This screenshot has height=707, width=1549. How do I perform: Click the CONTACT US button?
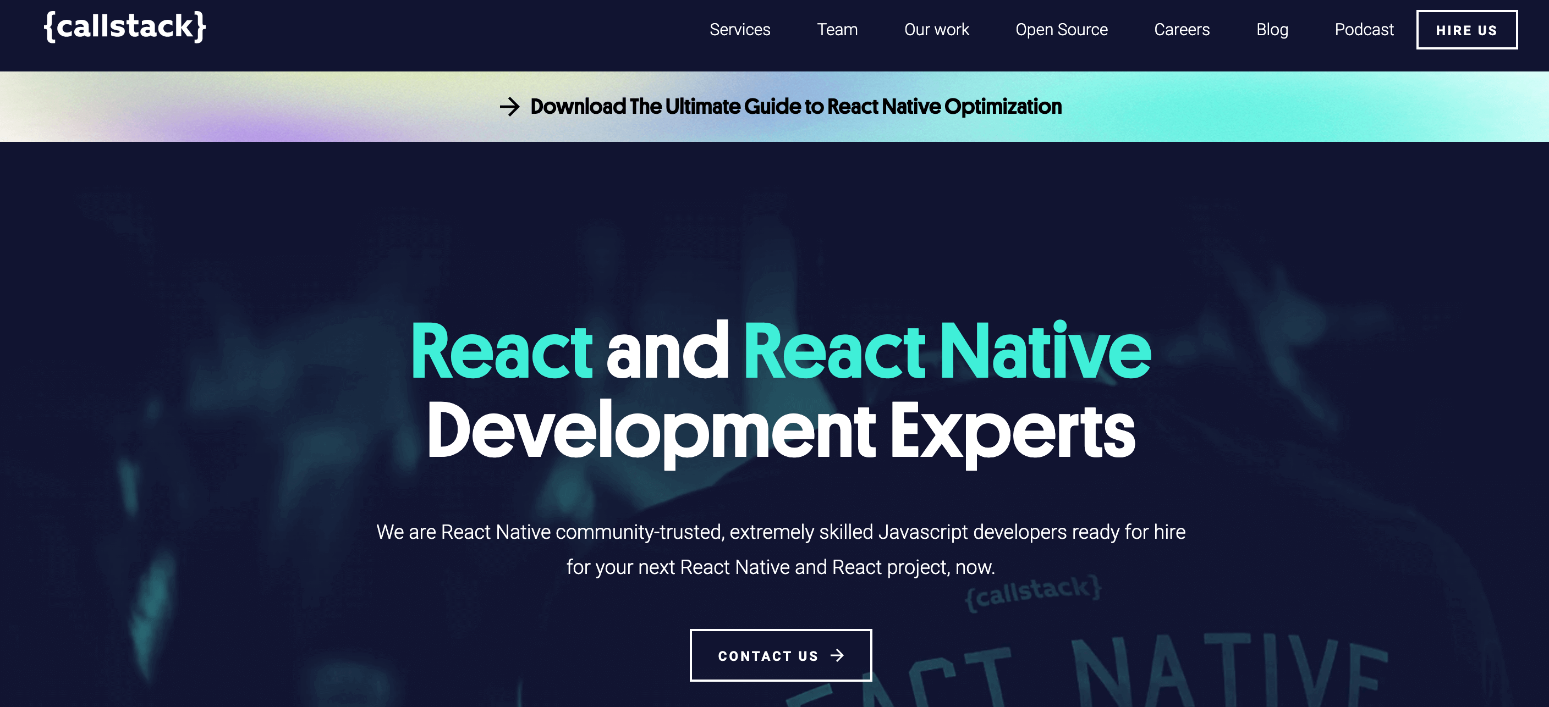point(781,656)
